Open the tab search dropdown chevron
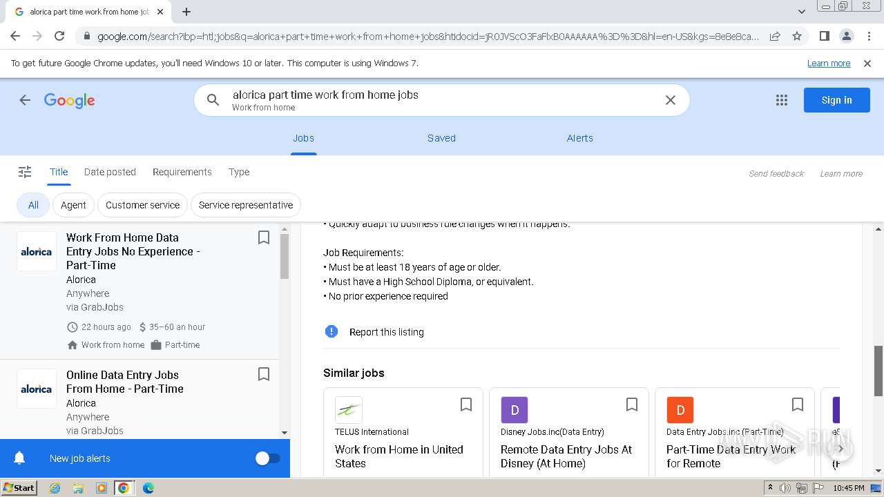Image resolution: width=884 pixels, height=497 pixels. (801, 12)
